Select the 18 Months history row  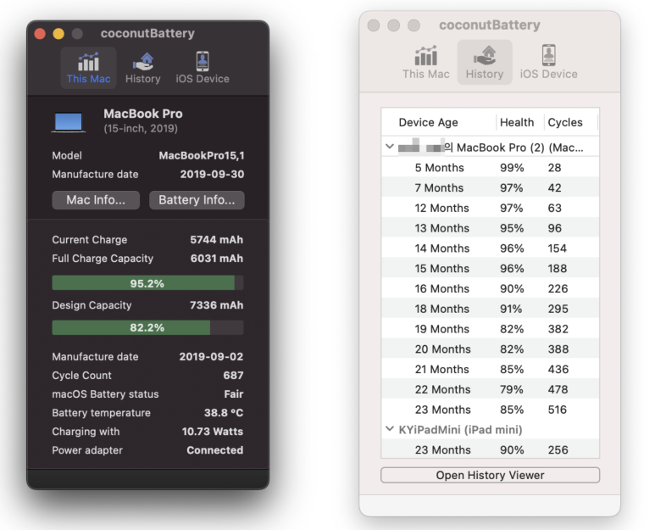490,309
